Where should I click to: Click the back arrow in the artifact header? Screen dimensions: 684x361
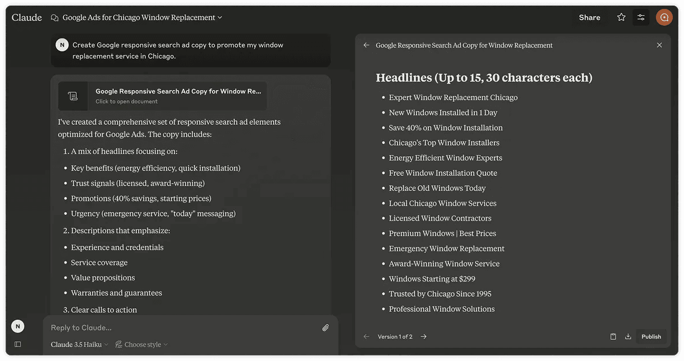[366, 45]
